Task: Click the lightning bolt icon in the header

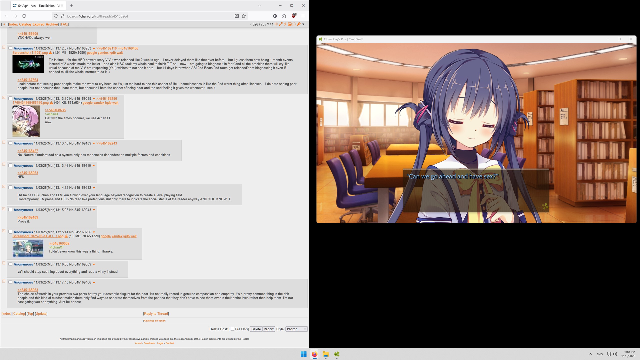Action: pos(285,24)
